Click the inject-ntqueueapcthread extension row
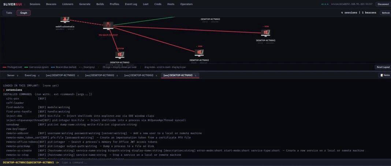Viewport: 391px width, 166px height. [96, 120]
